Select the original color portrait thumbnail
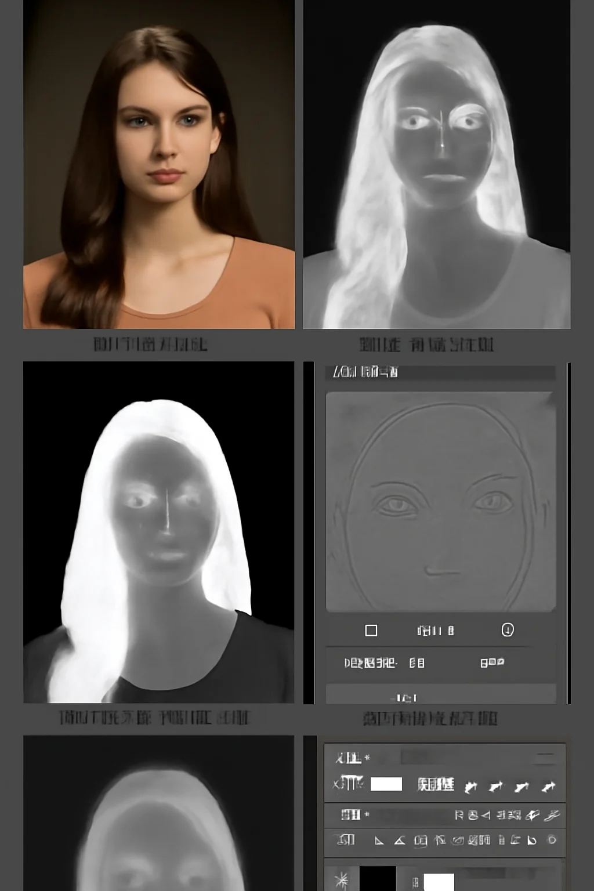 click(x=159, y=164)
